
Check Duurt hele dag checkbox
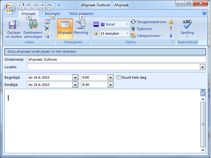click(x=118, y=77)
